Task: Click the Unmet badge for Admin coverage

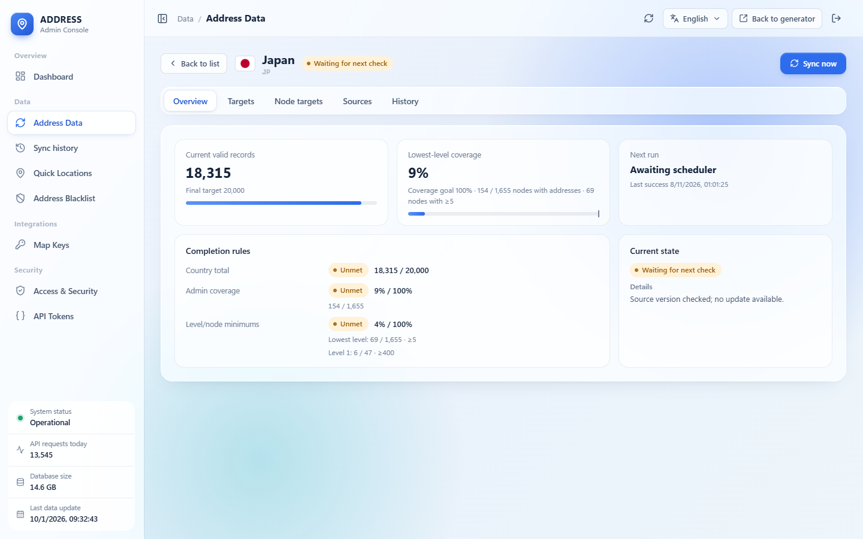Action: [348, 290]
